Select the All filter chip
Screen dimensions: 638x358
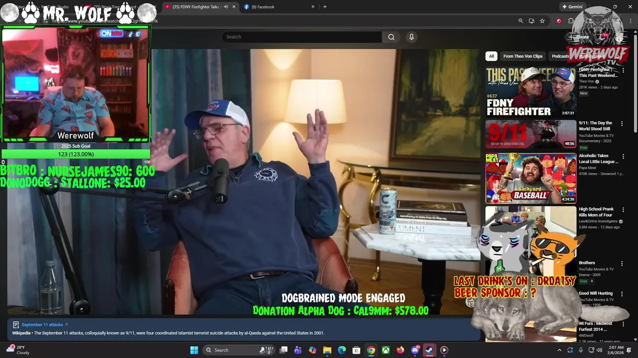click(491, 56)
